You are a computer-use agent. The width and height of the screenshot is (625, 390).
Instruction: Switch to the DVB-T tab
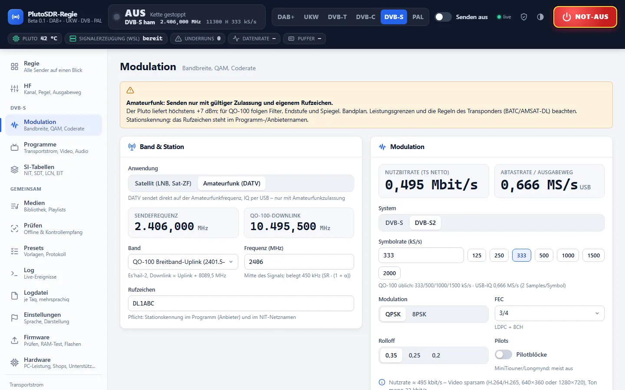pyautogui.click(x=337, y=17)
